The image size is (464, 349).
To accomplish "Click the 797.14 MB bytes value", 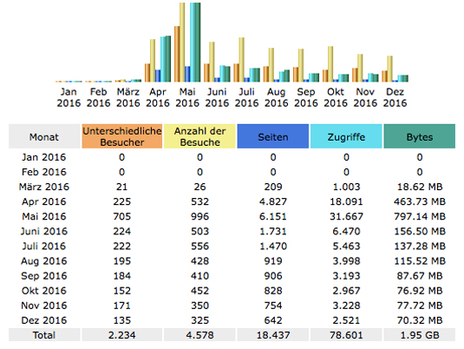I will click(420, 216).
